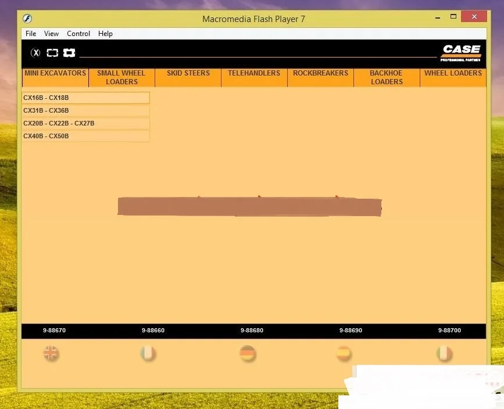
Task: Open the File menu
Action: click(x=31, y=34)
